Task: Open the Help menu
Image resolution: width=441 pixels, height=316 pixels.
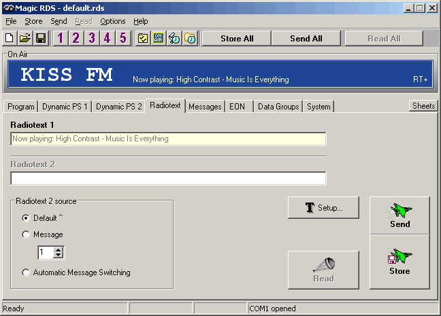Action: click(x=141, y=21)
